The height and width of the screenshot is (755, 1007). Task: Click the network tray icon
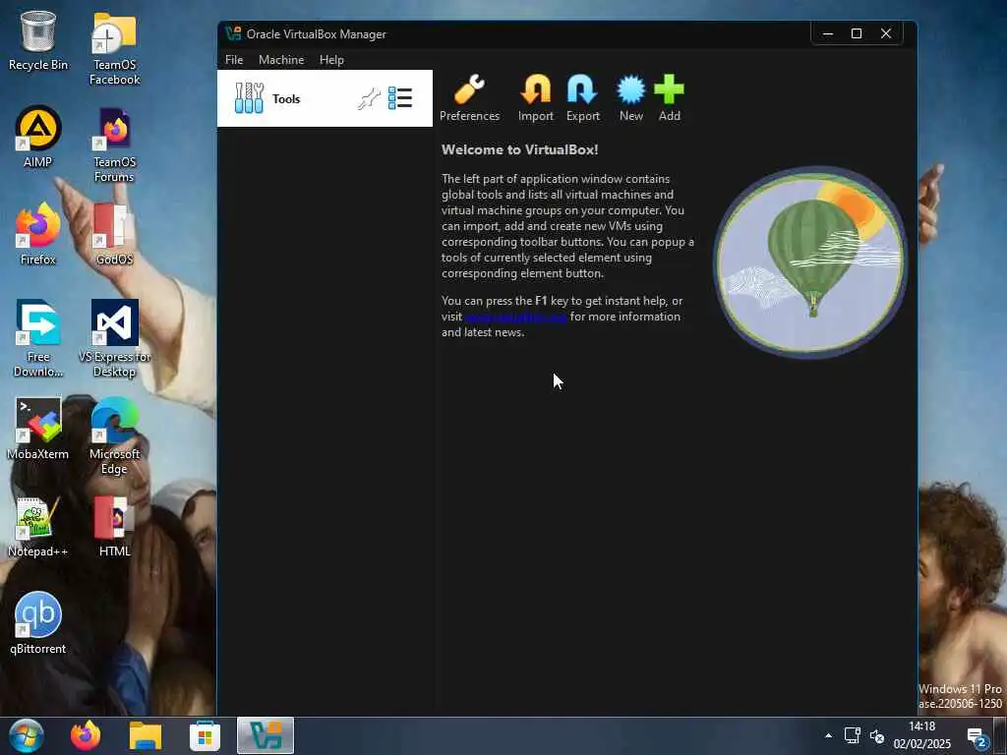click(x=853, y=735)
